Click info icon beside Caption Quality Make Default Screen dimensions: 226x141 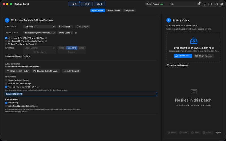pyautogui.click(x=75, y=33)
